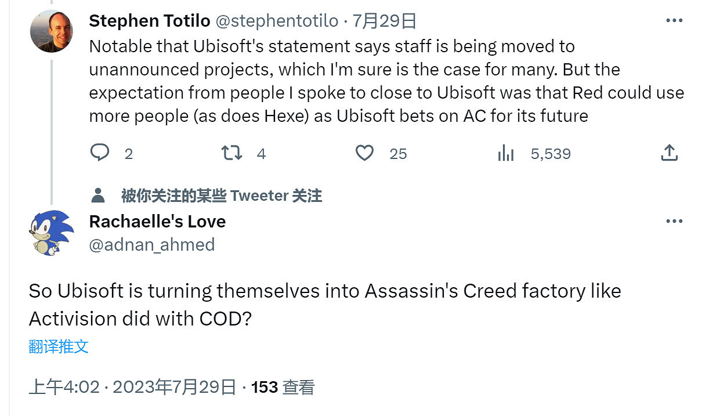Open view analytics bar-chart icon
Image resolution: width=702 pixels, height=416 pixels.
pyautogui.click(x=506, y=153)
